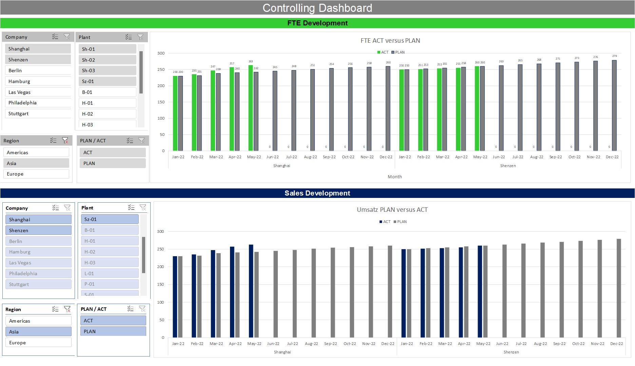
Task: Clear filter on FTE Region slicer
Action: point(65,140)
